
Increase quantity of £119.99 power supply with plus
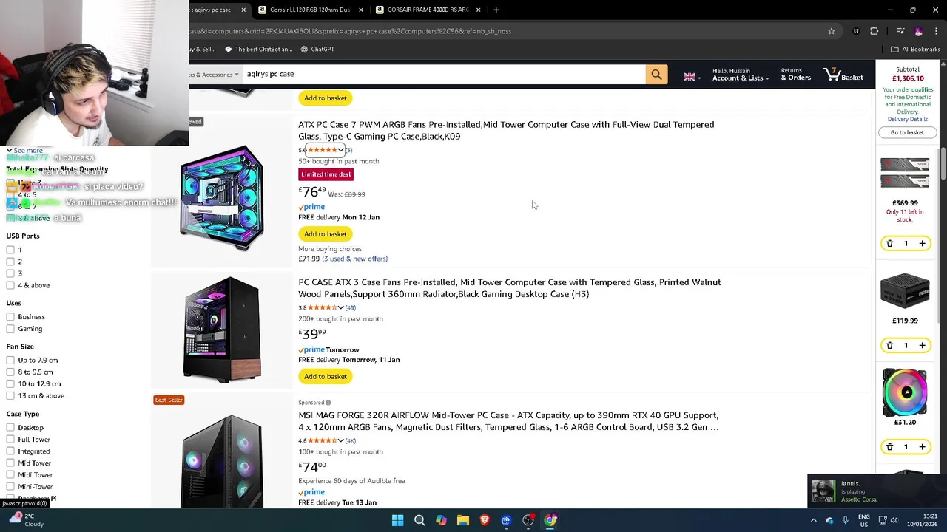(x=922, y=345)
